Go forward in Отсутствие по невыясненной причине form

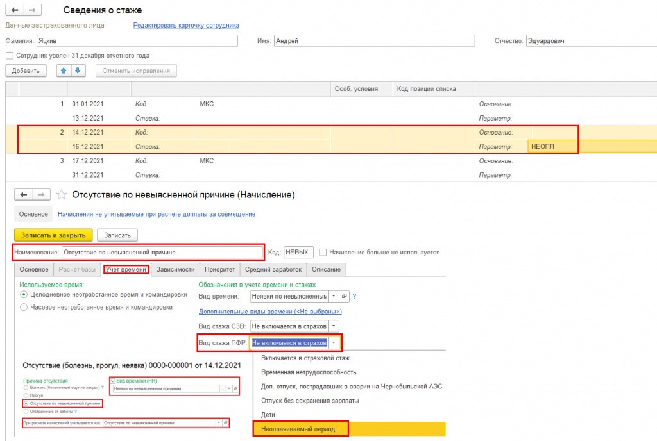point(41,195)
